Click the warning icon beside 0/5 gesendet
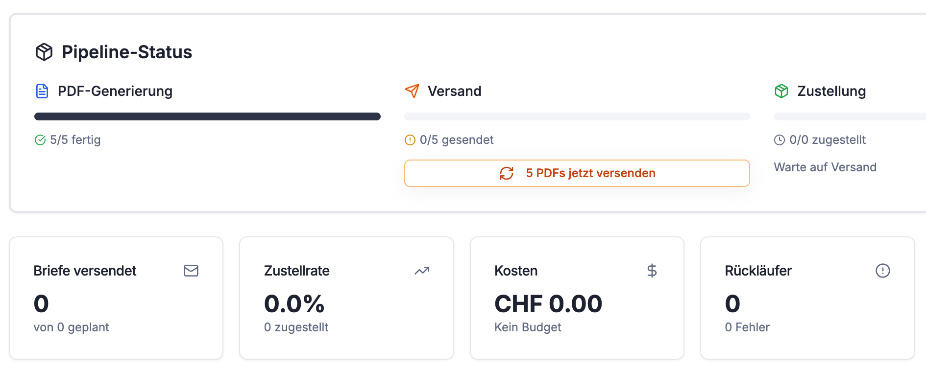Screen dimensions: 926x369 pos(410,140)
